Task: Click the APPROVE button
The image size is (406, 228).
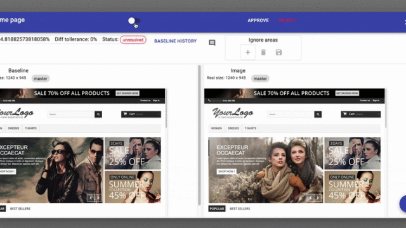Action: point(258,20)
